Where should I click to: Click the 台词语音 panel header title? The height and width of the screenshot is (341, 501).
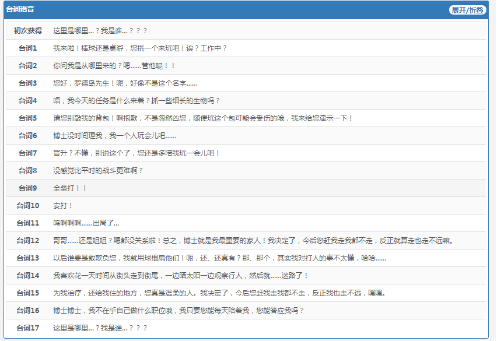tap(20, 10)
